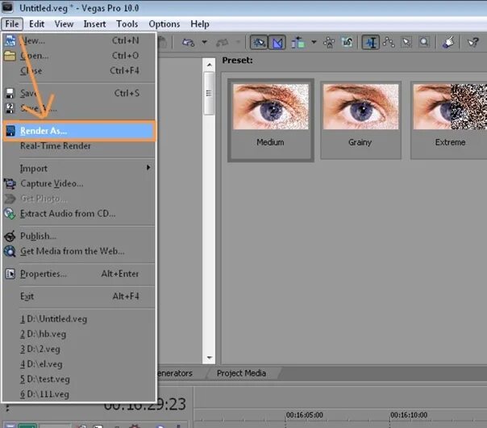Open the Redo history dropdown arrow
The height and width of the screenshot is (428, 487).
[x=238, y=42]
